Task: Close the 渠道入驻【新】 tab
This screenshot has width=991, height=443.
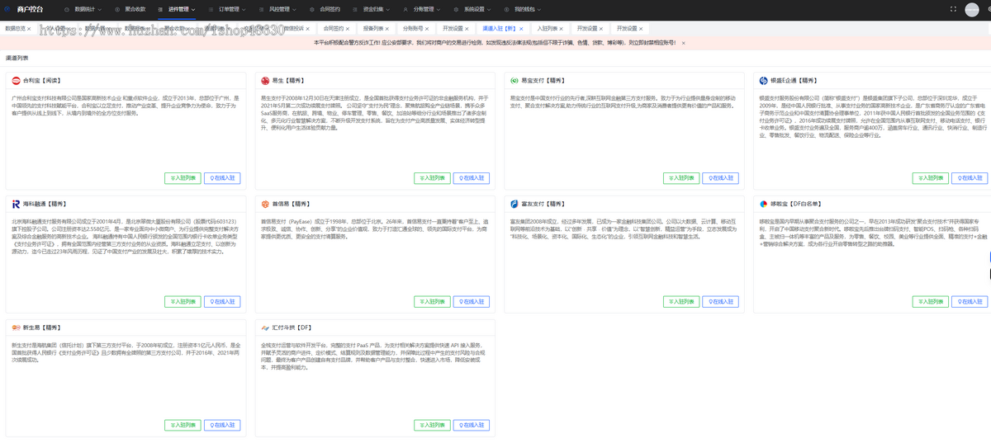Action: pyautogui.click(x=520, y=28)
